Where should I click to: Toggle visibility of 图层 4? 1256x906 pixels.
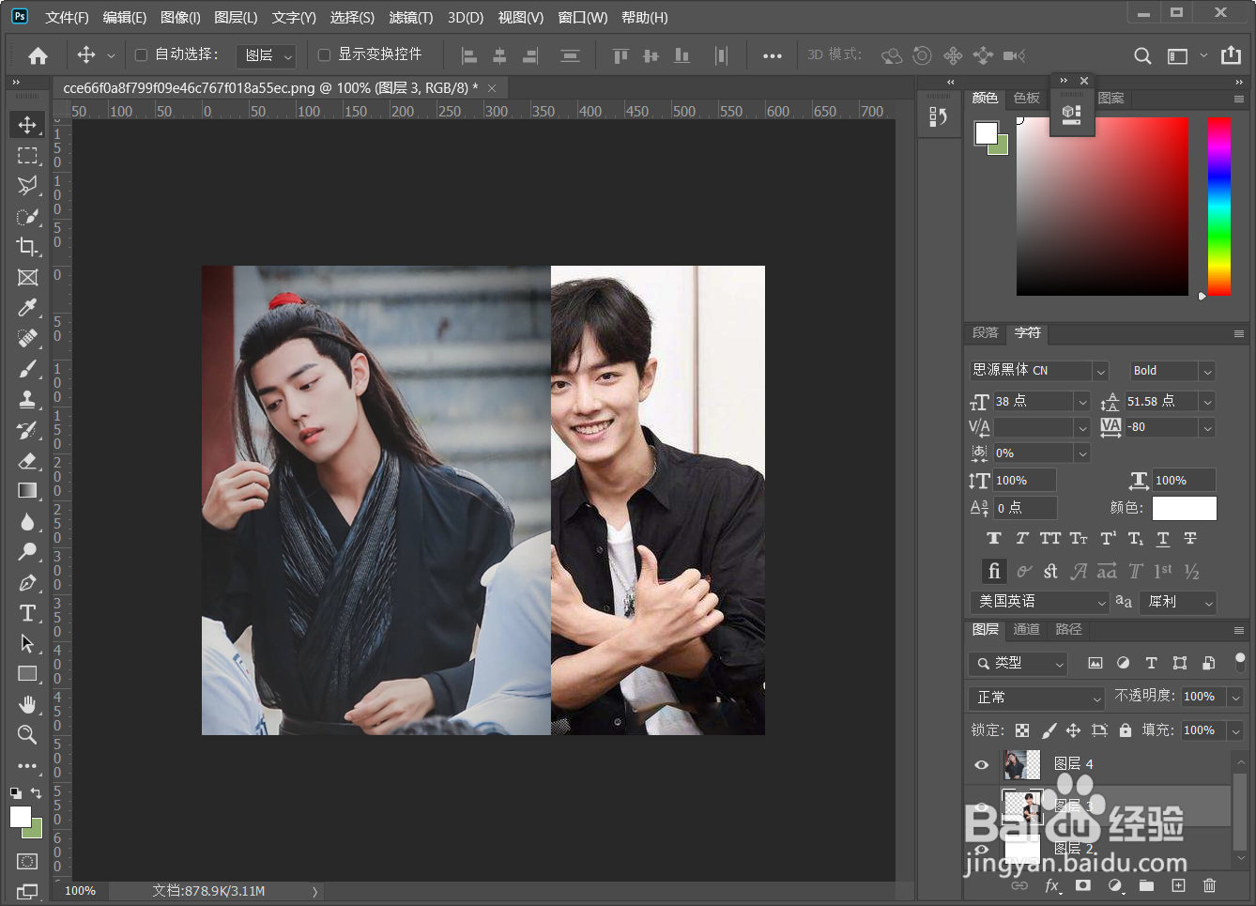coord(981,764)
